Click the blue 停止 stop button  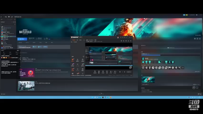pos(22,39)
